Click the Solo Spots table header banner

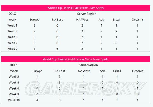pyautogui.click(x=76, y=8)
